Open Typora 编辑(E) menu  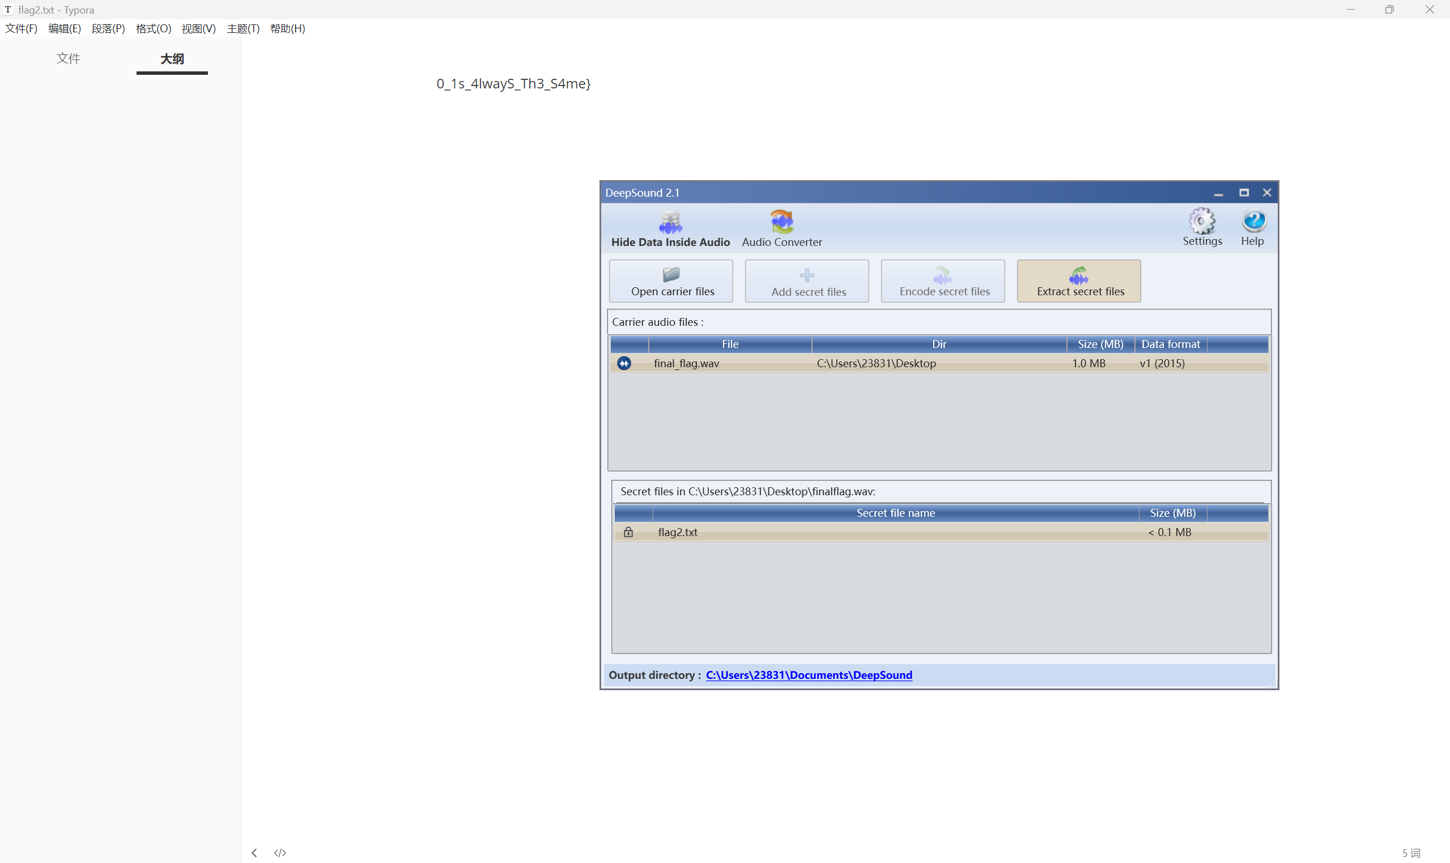[x=65, y=28]
